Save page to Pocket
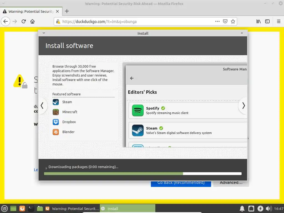This screenshot has width=284, height=213. tap(225, 22)
